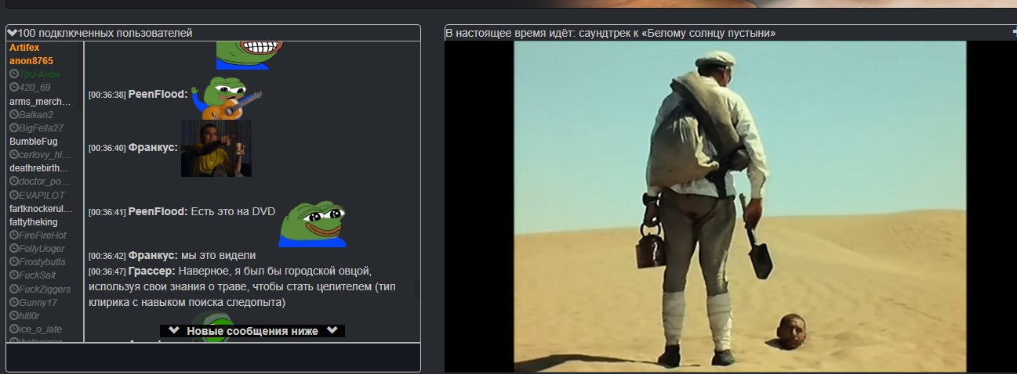Click the [00:36:38] timestamp in chat
The width and height of the screenshot is (1017, 374).
point(107,95)
